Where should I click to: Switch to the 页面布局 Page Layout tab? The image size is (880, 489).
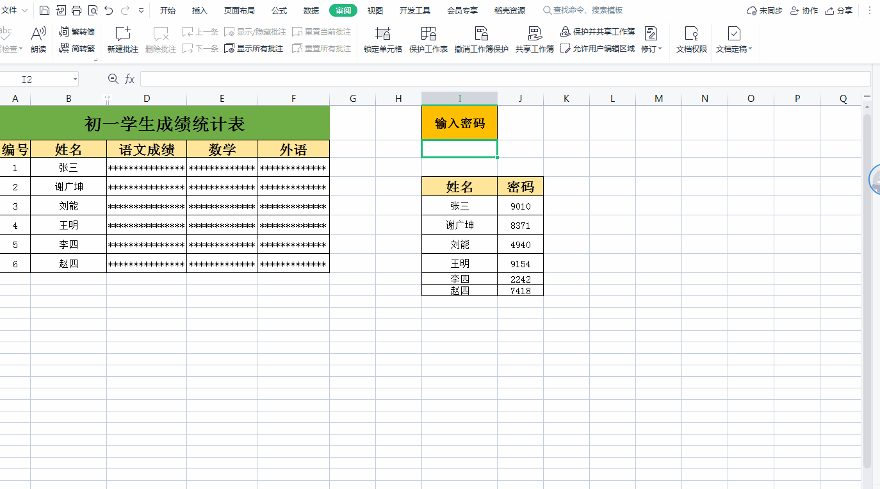pyautogui.click(x=240, y=10)
